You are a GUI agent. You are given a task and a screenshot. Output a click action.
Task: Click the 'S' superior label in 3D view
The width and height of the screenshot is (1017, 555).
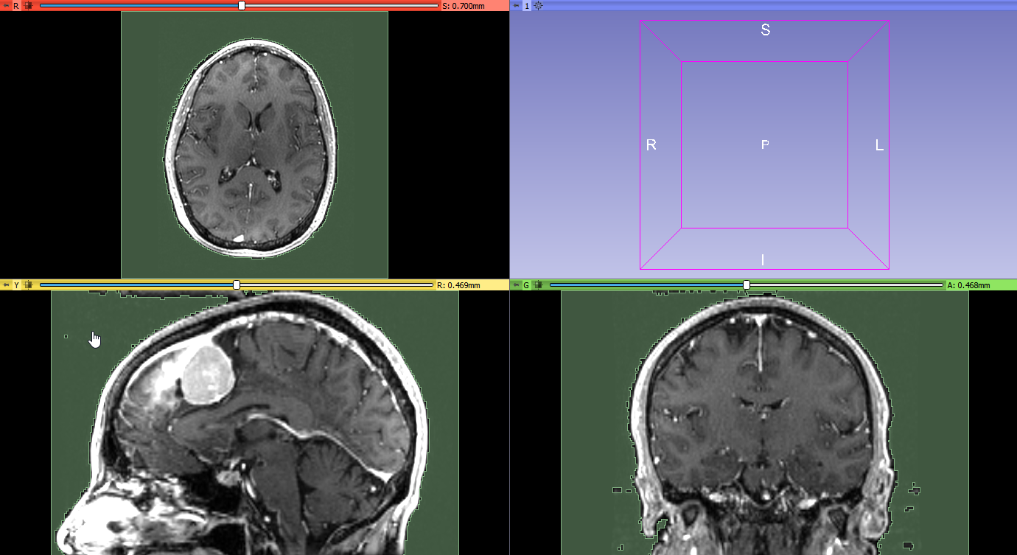tap(765, 30)
